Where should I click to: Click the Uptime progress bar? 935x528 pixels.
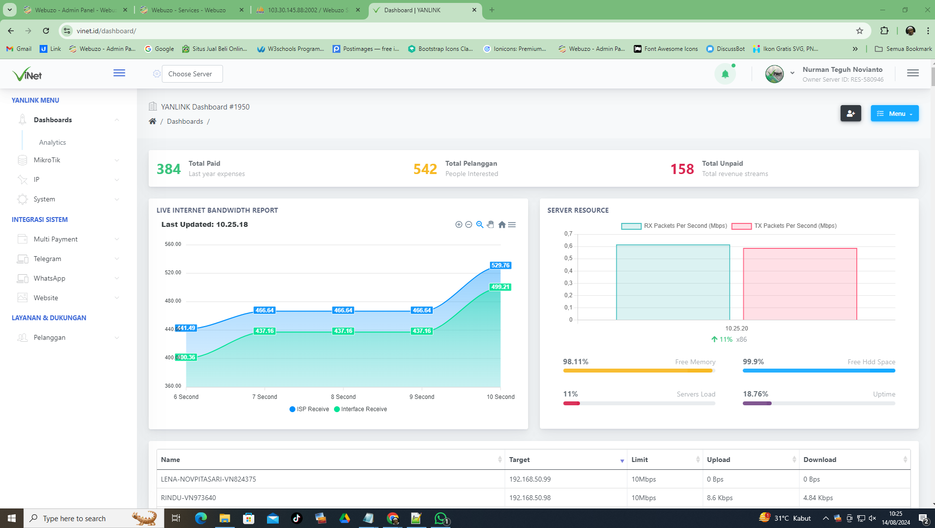[819, 403]
